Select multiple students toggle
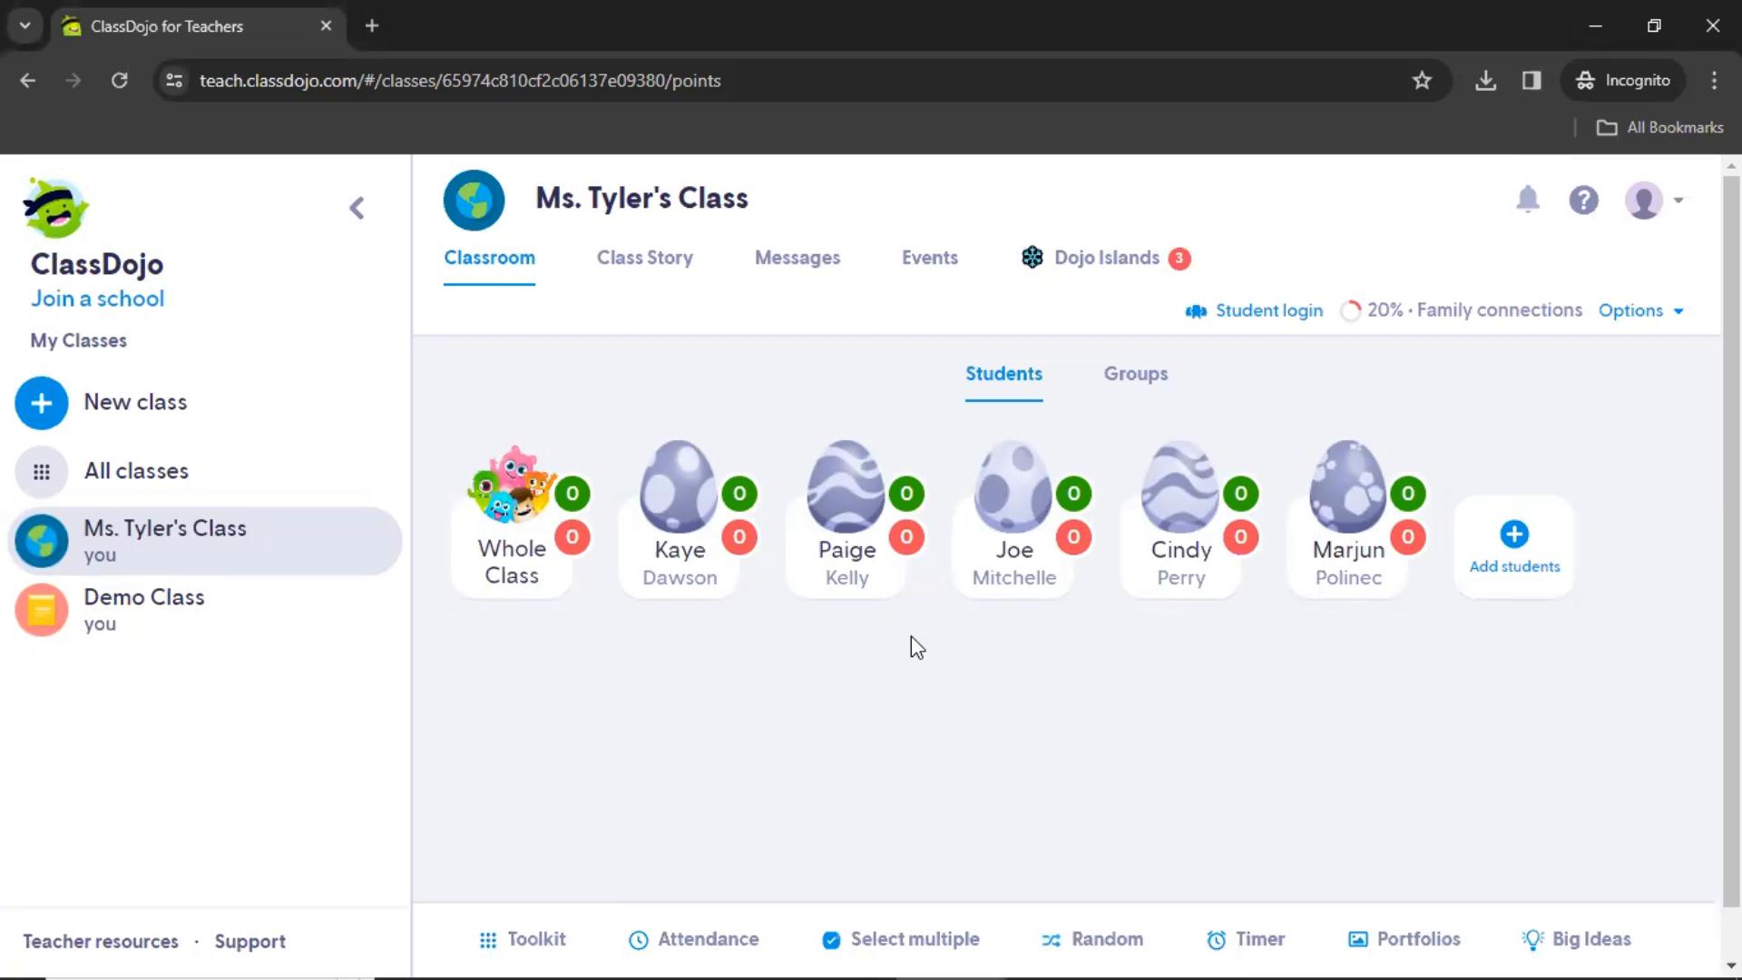The image size is (1742, 980). point(901,939)
